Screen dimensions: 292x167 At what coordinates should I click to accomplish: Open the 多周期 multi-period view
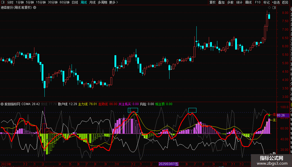tap(102, 2)
